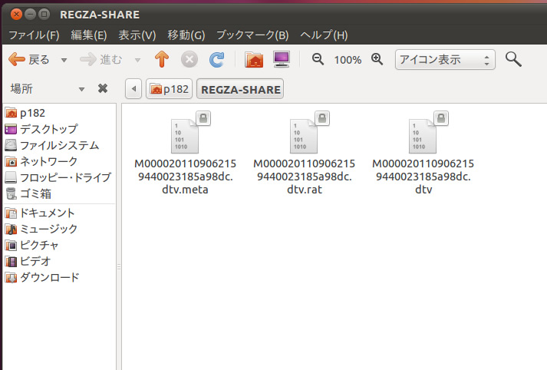
Task: Select the REGZA-SHARE path bar button
Action: click(240, 89)
